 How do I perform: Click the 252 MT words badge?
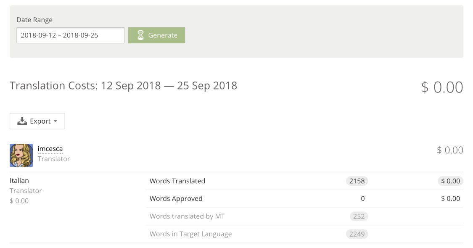(x=359, y=216)
